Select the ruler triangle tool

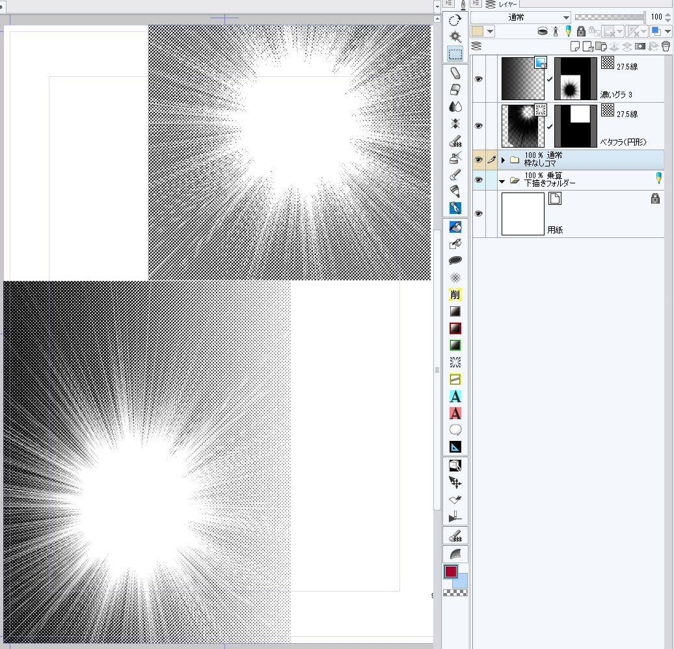point(455,447)
